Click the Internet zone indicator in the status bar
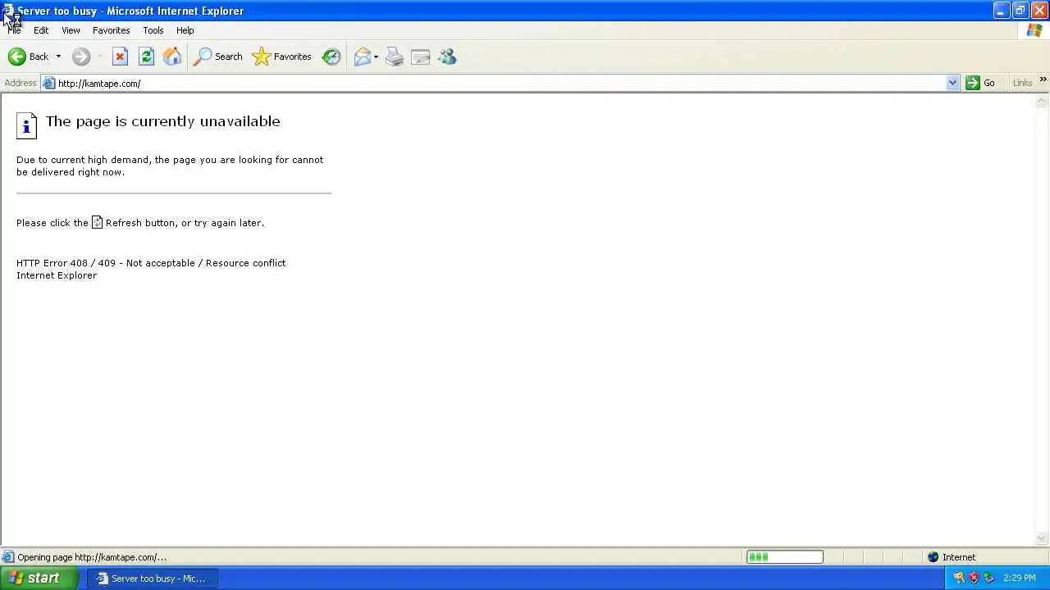The height and width of the screenshot is (590, 1050). pyautogui.click(x=952, y=557)
